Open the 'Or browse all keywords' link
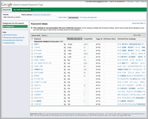148x119 pixels. (x=88, y=17)
